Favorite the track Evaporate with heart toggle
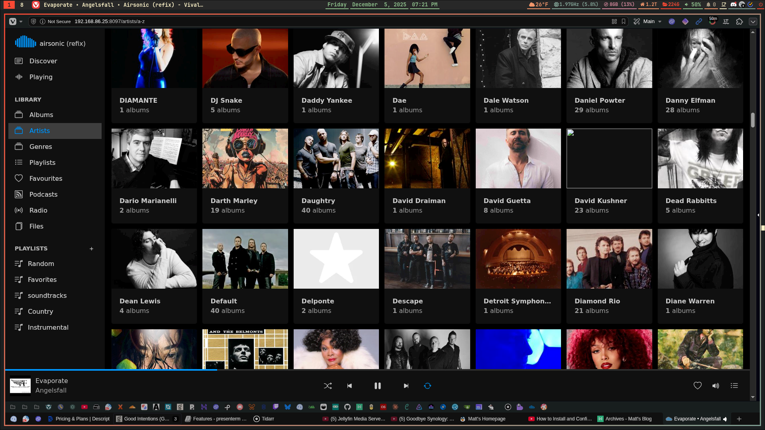 [698, 385]
